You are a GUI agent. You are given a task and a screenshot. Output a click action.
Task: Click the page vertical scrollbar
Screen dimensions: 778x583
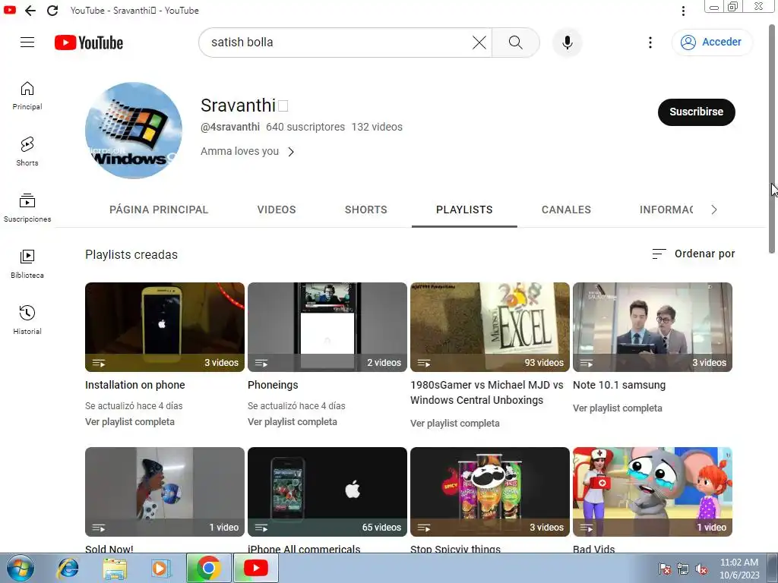click(x=773, y=139)
